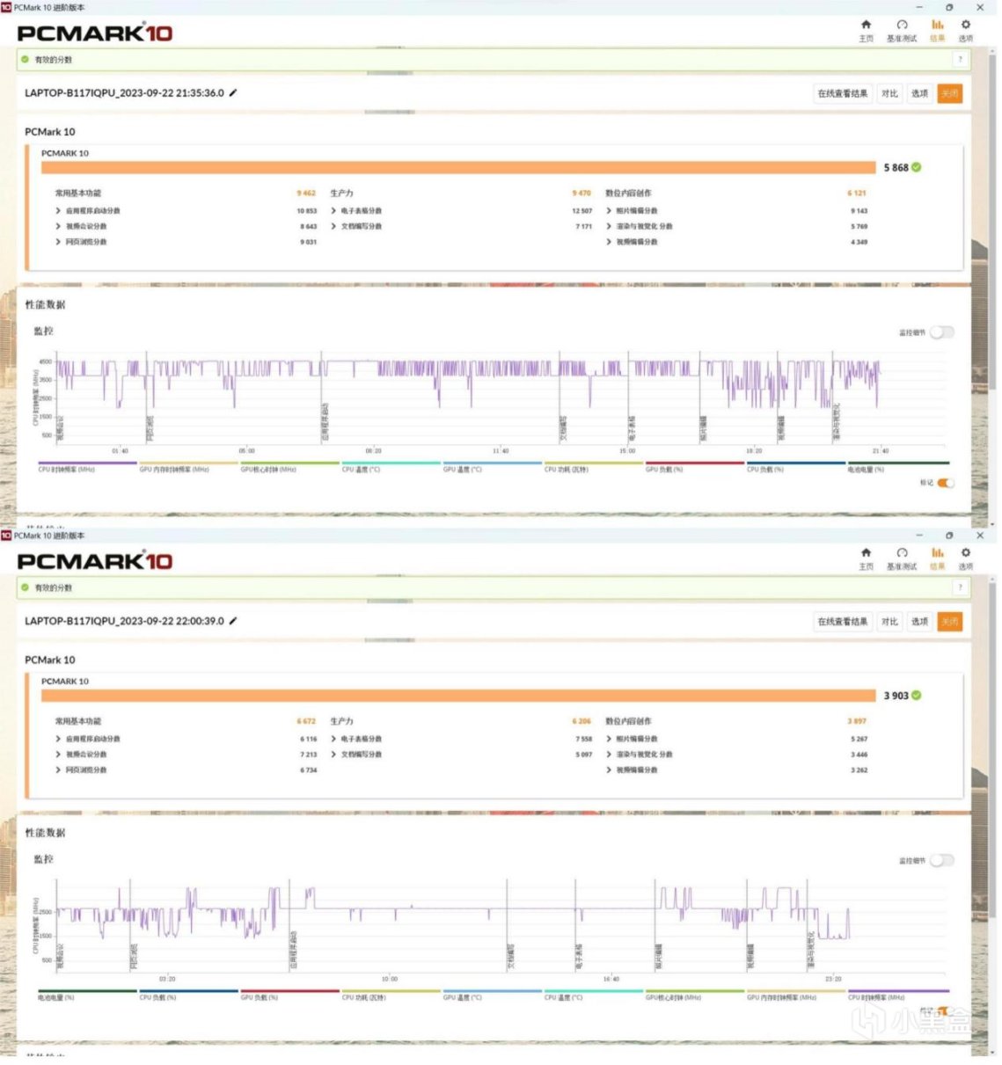Click 文档编写 marker line in lower chart
The width and height of the screenshot is (1002, 1065).
[508, 925]
